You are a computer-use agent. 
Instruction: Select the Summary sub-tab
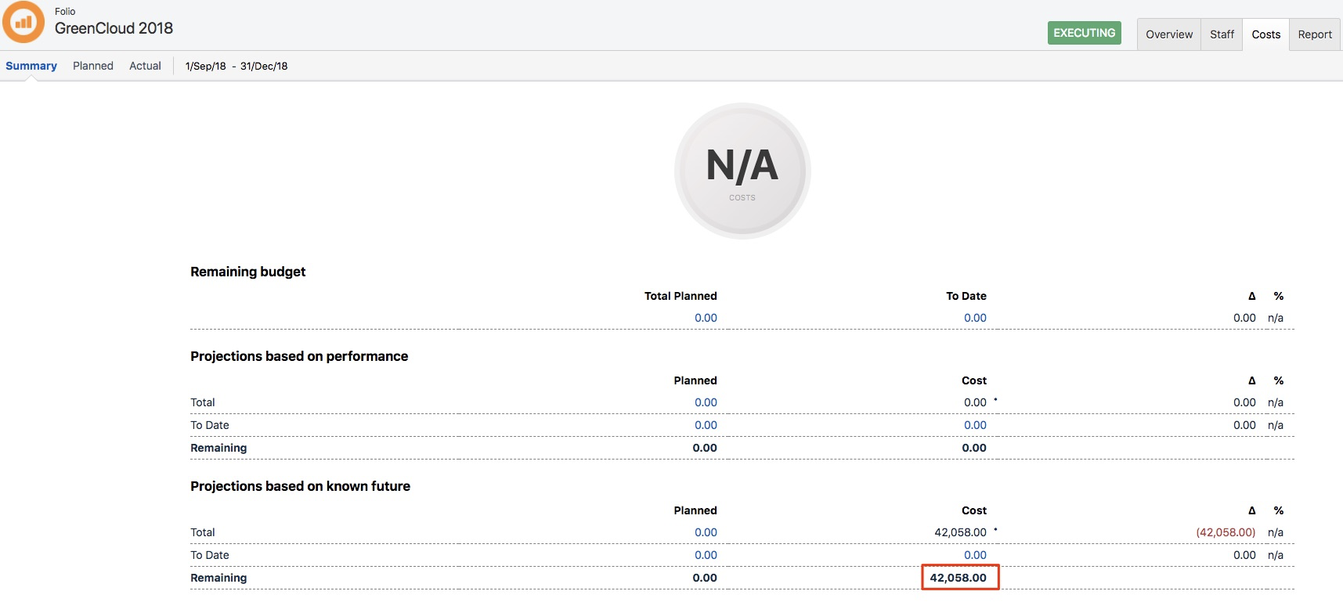pos(31,66)
